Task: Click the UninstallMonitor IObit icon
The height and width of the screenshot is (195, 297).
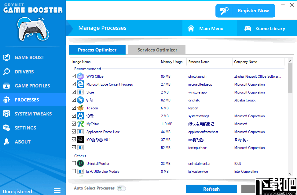Action: 80,163
